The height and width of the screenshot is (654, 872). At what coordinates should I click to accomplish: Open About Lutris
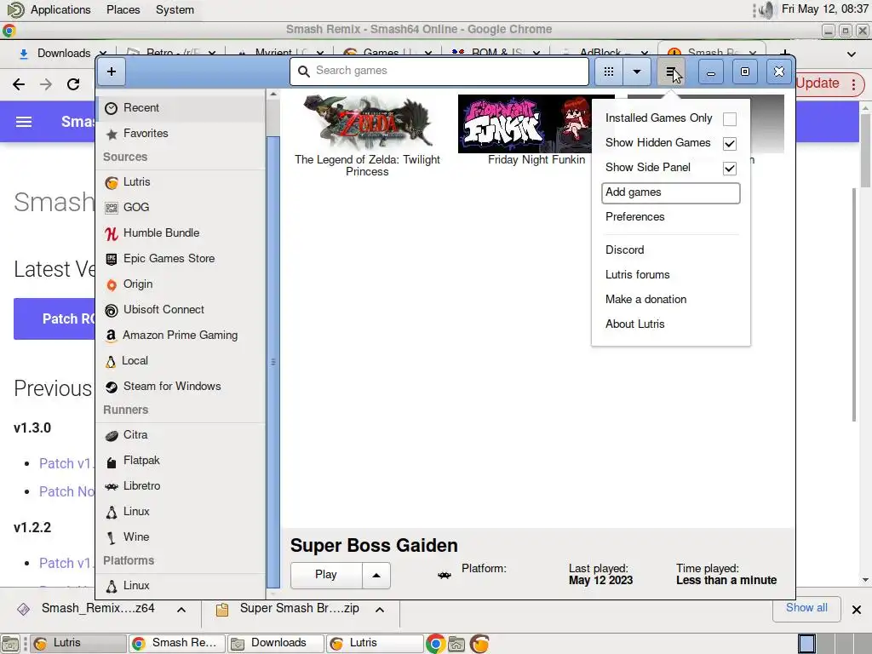tap(671, 324)
